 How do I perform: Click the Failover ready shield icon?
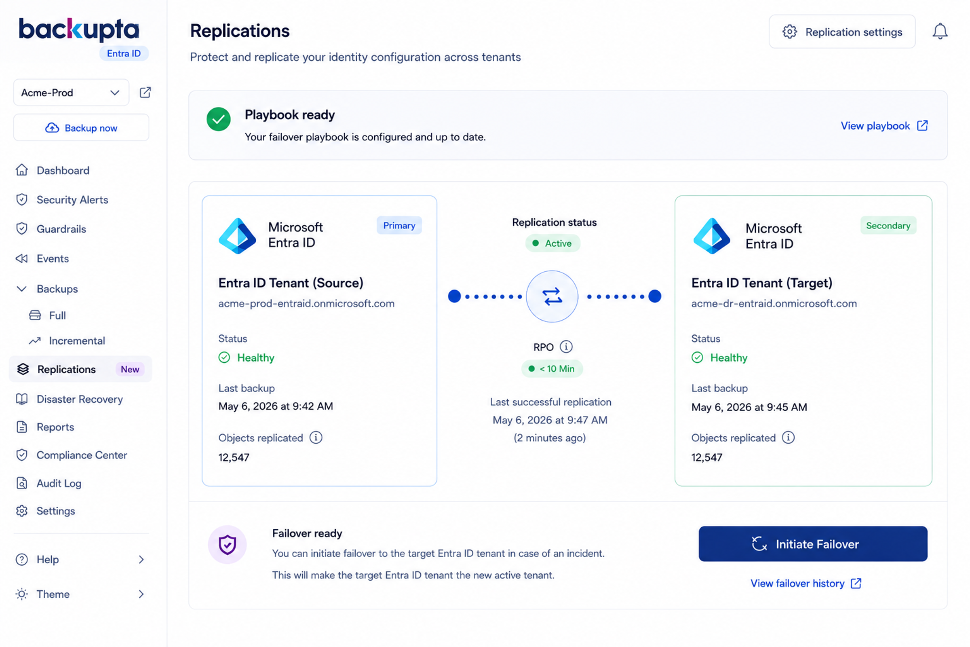pyautogui.click(x=227, y=545)
